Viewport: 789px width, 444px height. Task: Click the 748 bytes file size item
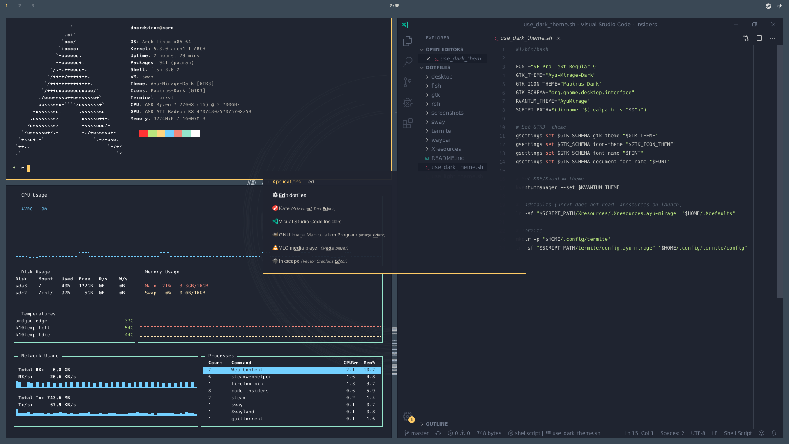tap(489, 433)
